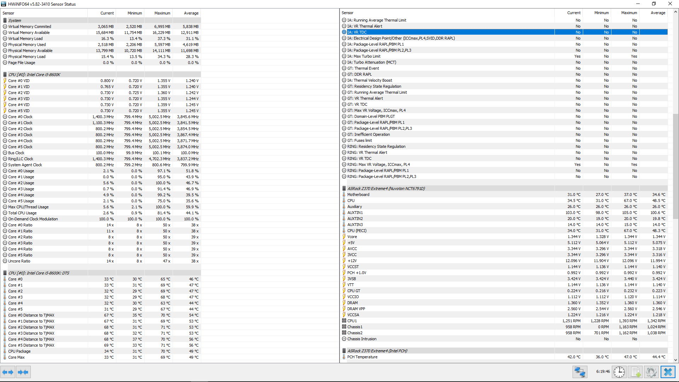The height and width of the screenshot is (382, 679).
Task: Click the right pane Average column header
Action: coord(658,13)
